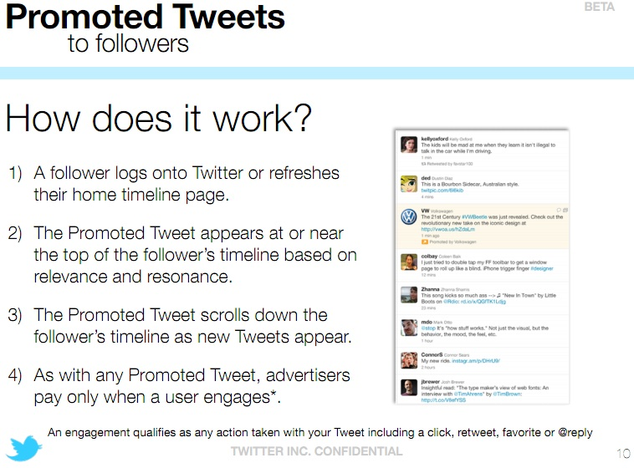Click the @TimBrown mention in jbrewer's tweet
This screenshot has width=634, height=468.
[x=508, y=394]
